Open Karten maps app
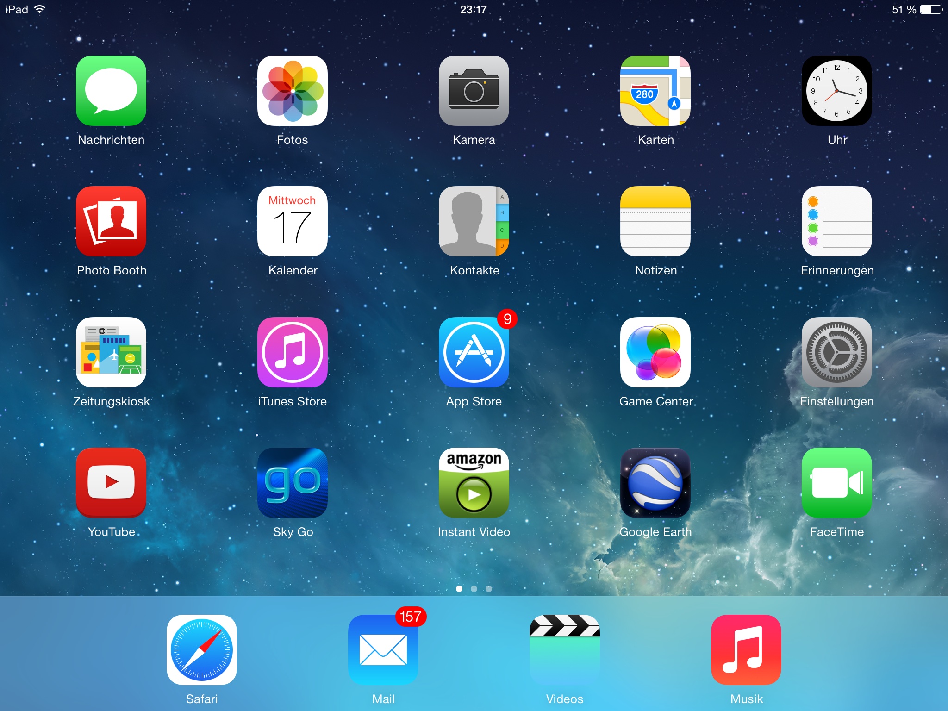 pyautogui.click(x=655, y=91)
